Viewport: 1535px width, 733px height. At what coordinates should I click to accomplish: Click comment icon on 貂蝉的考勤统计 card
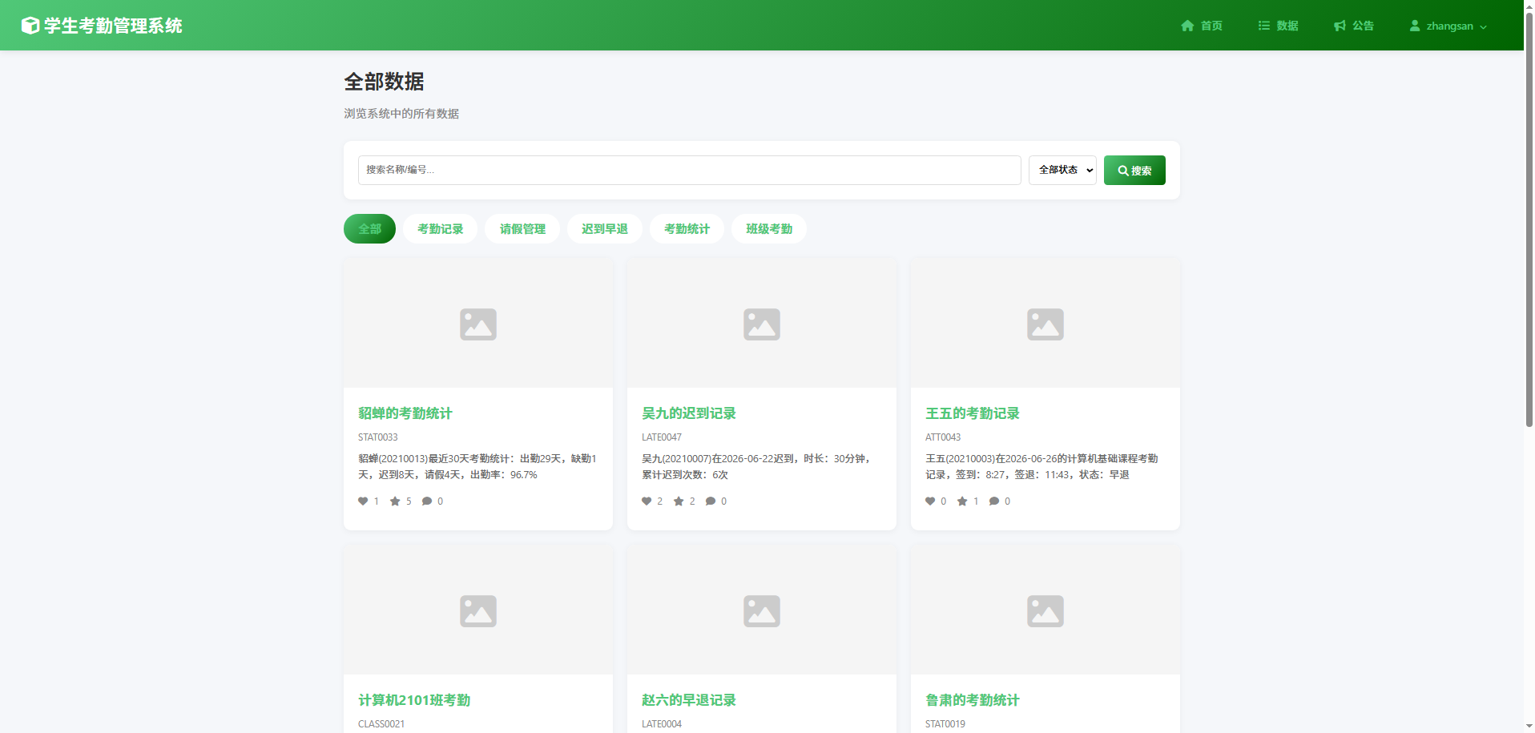coord(427,501)
